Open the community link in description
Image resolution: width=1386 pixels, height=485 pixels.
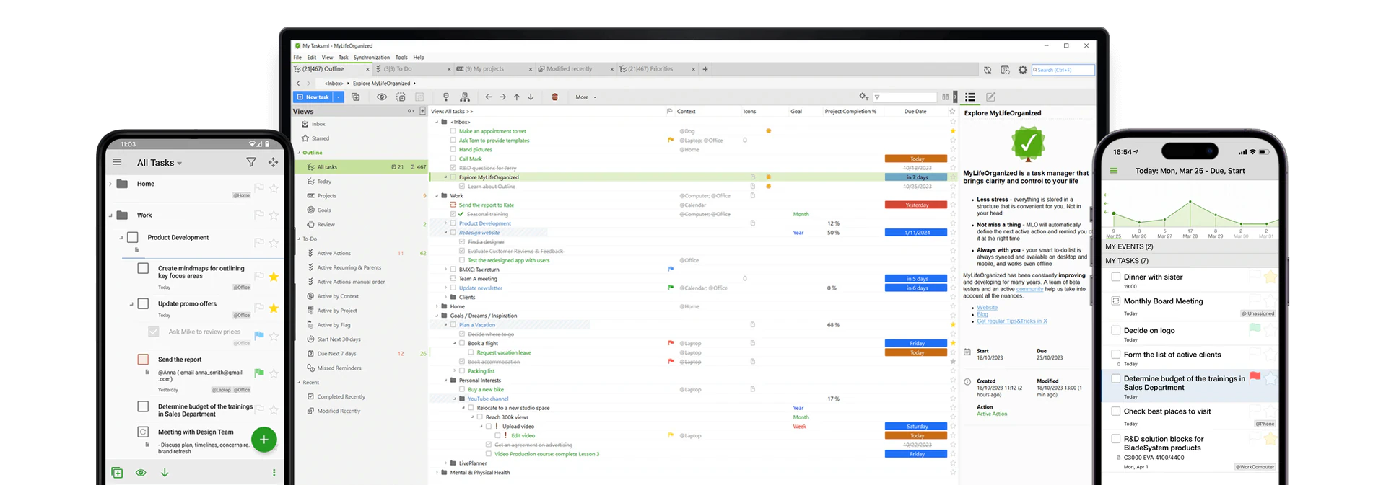point(1029,289)
